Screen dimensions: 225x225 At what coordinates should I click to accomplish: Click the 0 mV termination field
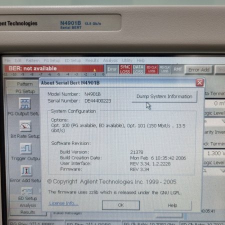[215, 103]
